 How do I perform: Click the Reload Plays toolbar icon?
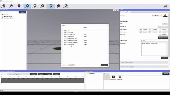(x=66, y=6)
